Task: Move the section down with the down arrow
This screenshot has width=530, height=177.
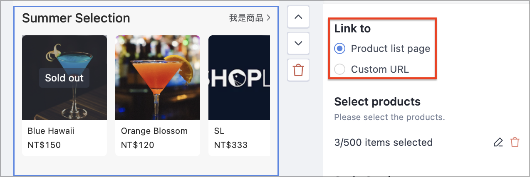Action: tap(298, 43)
